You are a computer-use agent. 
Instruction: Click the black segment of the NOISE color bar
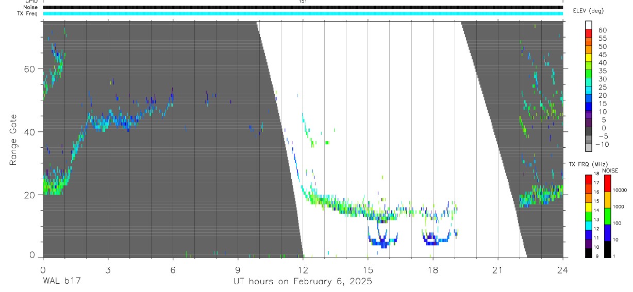pyautogui.click(x=607, y=249)
